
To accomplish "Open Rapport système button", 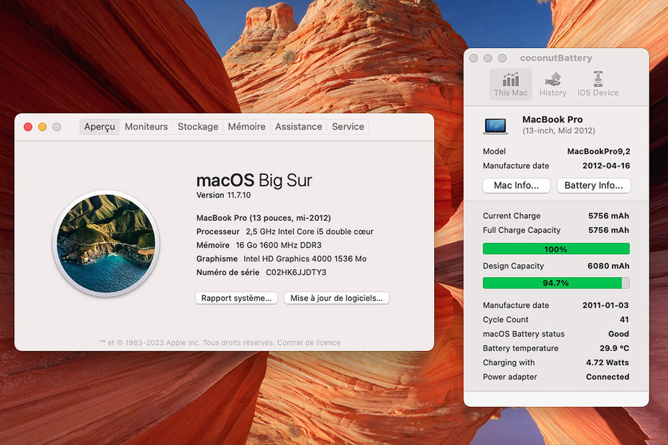I will coord(236,298).
